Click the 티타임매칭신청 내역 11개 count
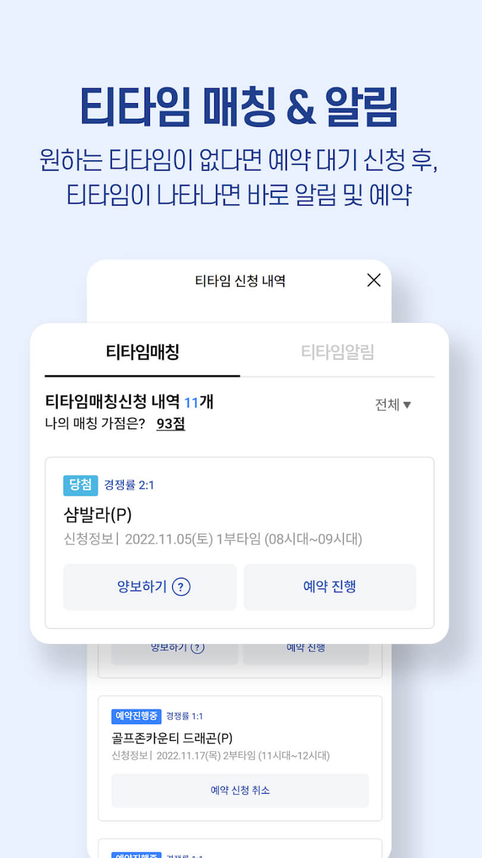This screenshot has width=482, height=858. coord(129,402)
